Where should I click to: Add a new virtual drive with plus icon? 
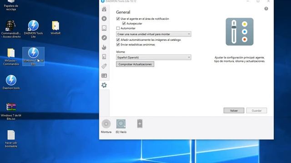[x=140, y=124]
